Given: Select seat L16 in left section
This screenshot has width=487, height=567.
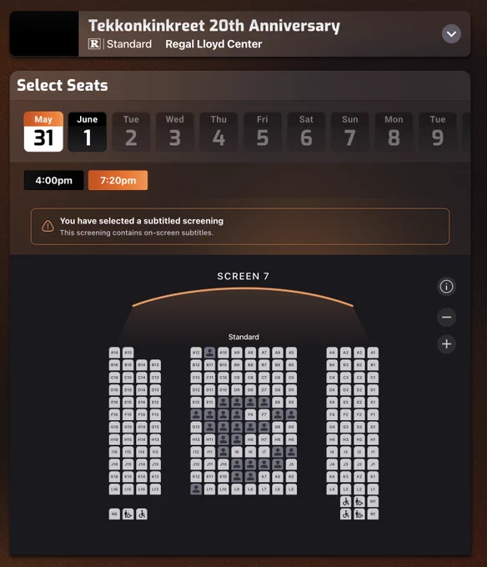Looking at the screenshot, I should point(114,489).
